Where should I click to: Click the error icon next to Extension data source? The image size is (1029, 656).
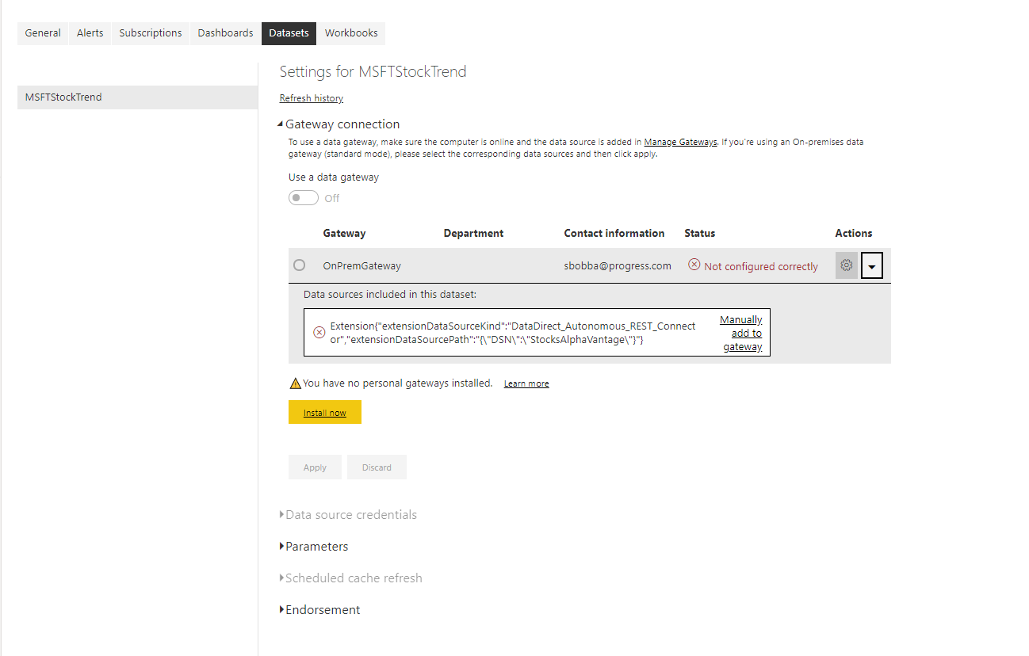click(319, 333)
